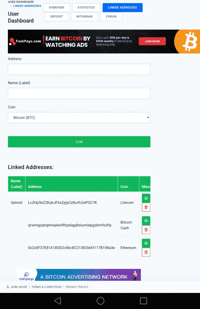This screenshot has width=200, height=309.
Task: Click the Address column header
Action: 72,184
